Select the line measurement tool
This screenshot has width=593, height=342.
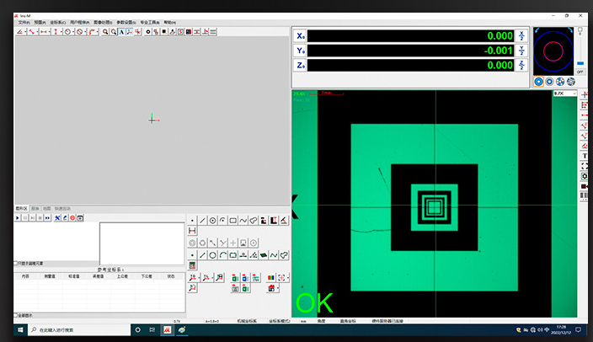click(202, 221)
